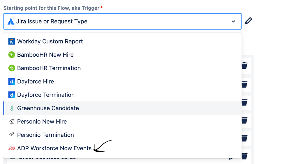The height and width of the screenshot is (164, 291).
Task: Expand the trigger dropdown chevron arrow
Action: [x=233, y=22]
